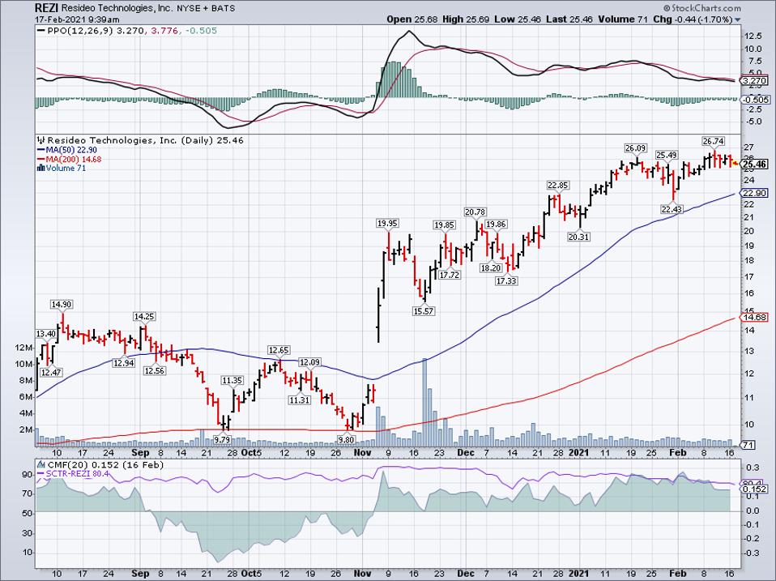This screenshot has width=776, height=581.
Task: Click the 'Open 25.68' header value
Action: pos(413,19)
